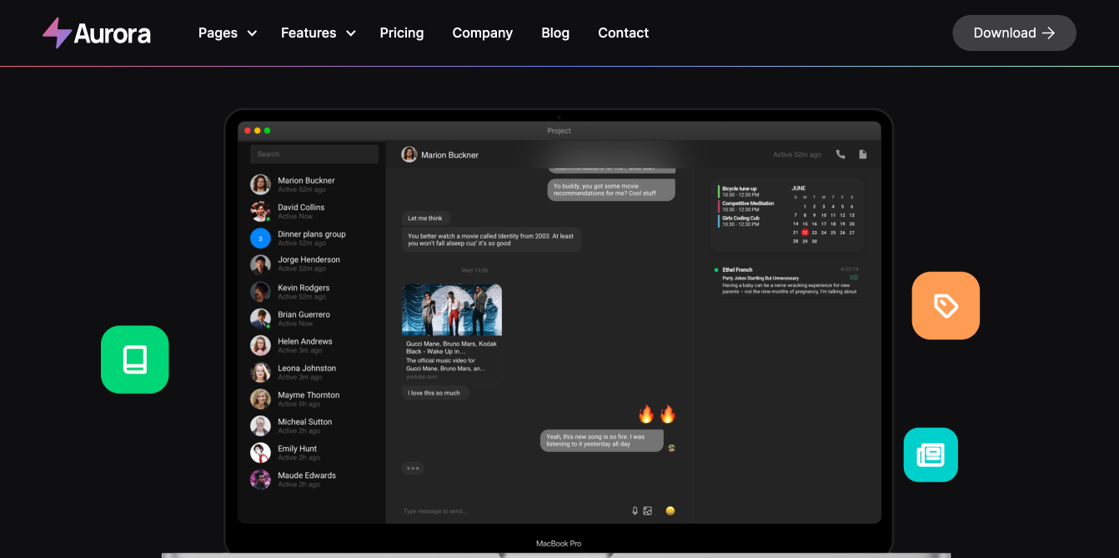Click the Download button
The image size is (1119, 558).
[1014, 33]
